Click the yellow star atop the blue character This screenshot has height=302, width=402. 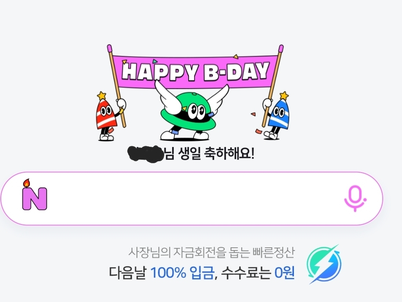284,96
